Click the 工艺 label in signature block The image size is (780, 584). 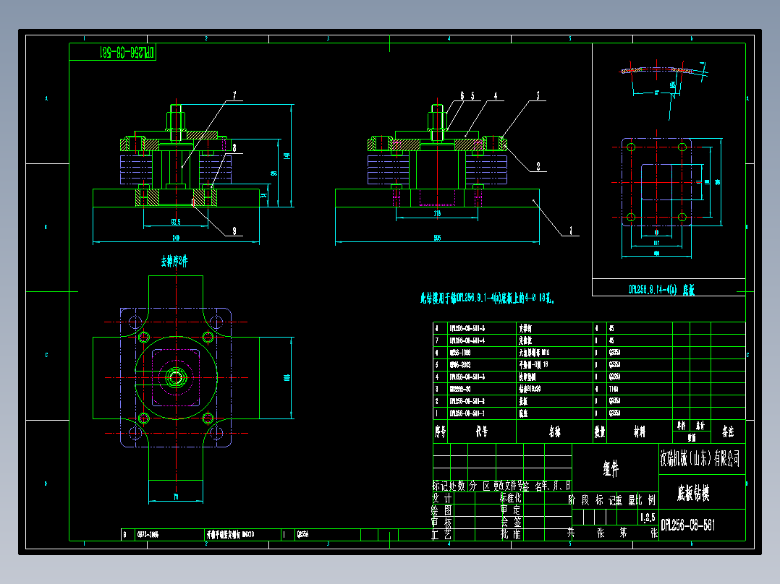click(441, 534)
